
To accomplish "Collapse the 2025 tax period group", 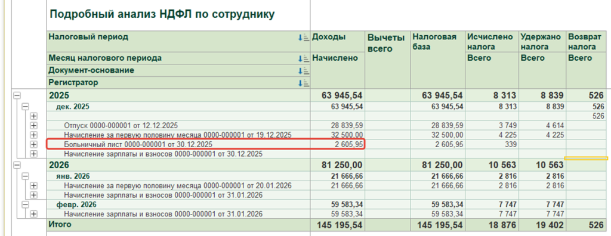I will click(x=17, y=95).
